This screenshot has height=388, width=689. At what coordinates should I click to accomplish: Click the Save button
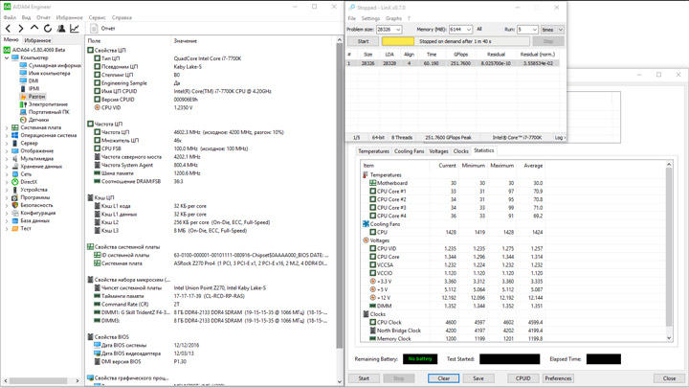tap(478, 378)
